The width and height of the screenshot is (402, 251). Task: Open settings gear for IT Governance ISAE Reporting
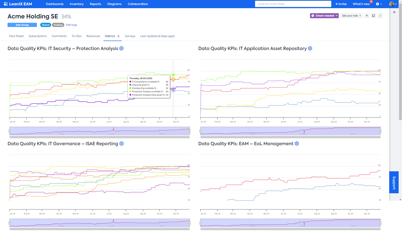tap(122, 144)
